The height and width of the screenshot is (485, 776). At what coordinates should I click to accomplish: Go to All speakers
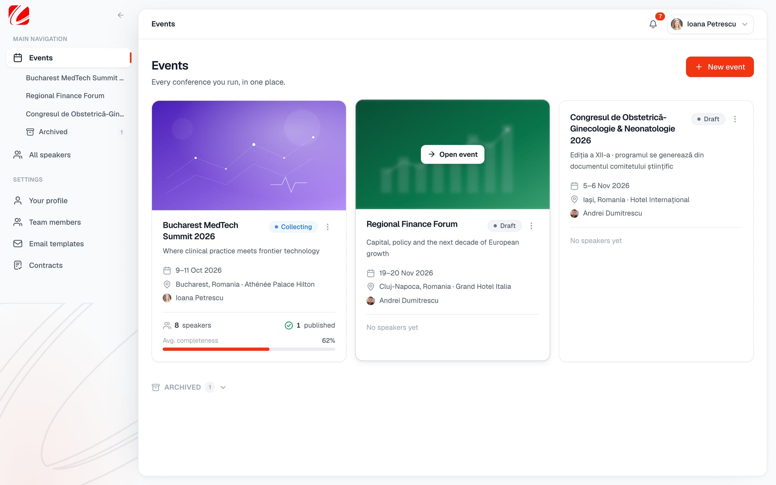click(x=50, y=155)
